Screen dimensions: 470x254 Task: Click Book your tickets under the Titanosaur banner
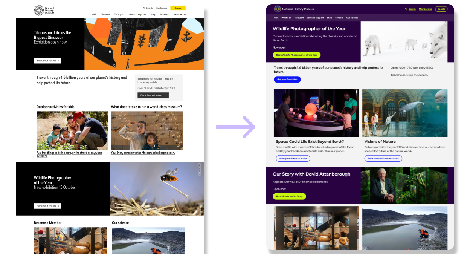pyautogui.click(x=47, y=61)
